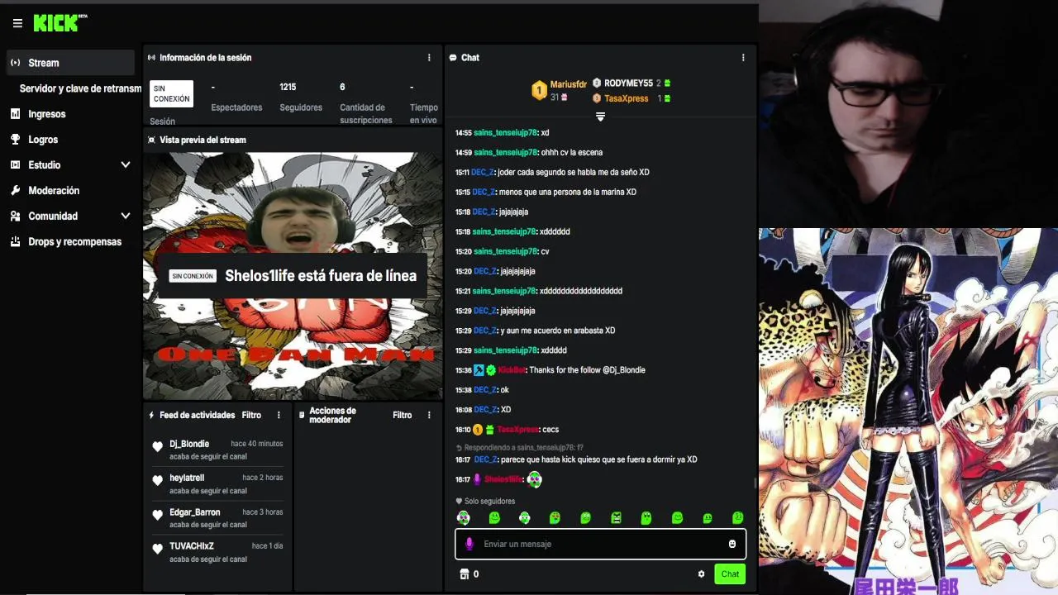Viewport: 1058px width, 595px height.
Task: Click Edgar_Barron in activity feed
Action: (x=195, y=512)
